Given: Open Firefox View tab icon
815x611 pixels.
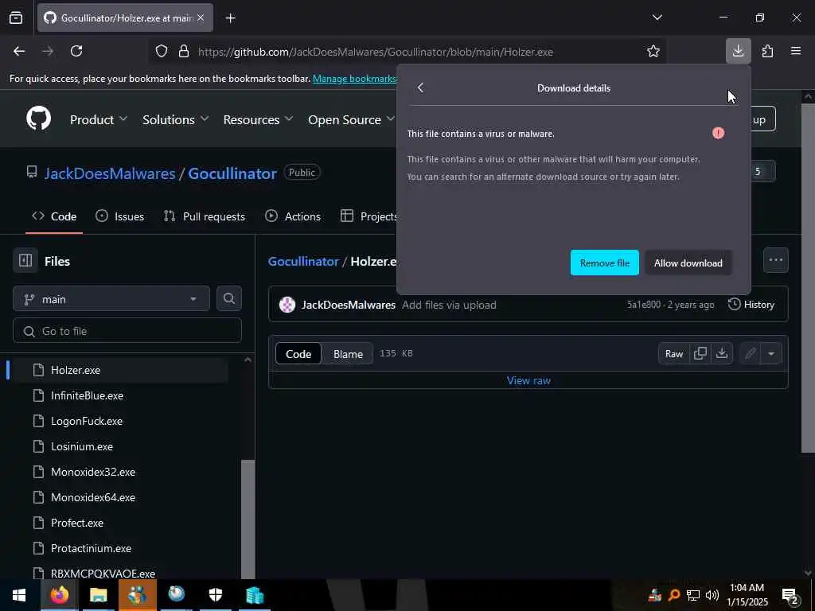Looking at the screenshot, I should click(x=16, y=18).
